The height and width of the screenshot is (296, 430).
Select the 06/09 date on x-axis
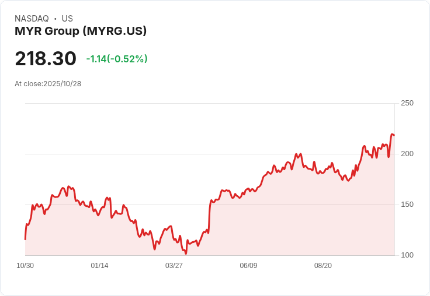(x=248, y=266)
